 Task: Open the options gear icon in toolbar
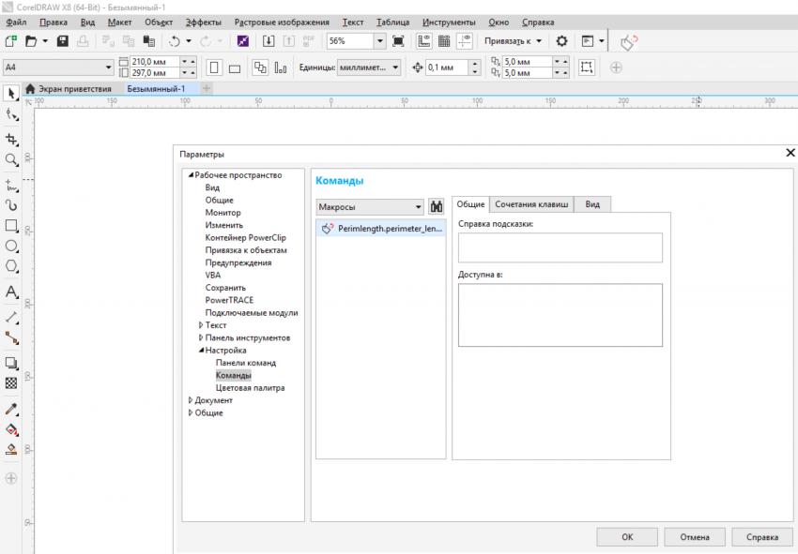point(561,41)
